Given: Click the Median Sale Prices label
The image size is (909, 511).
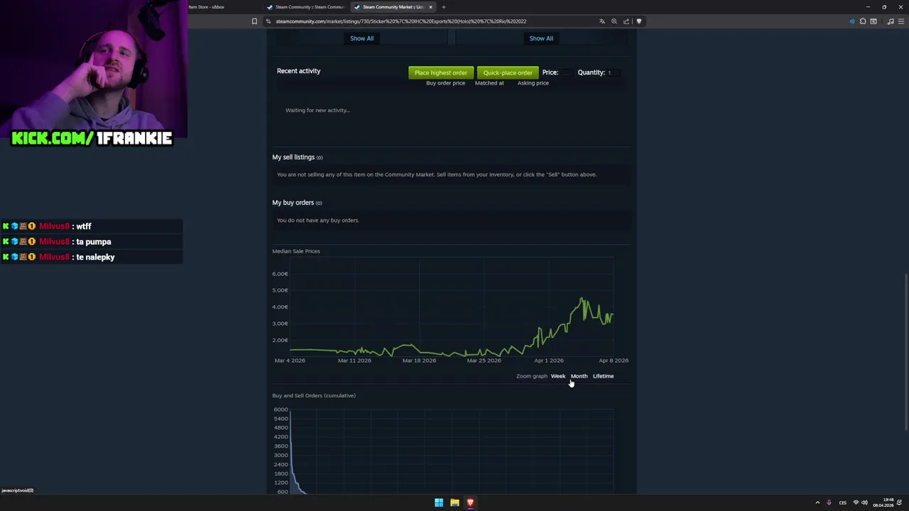Looking at the screenshot, I should pos(296,251).
